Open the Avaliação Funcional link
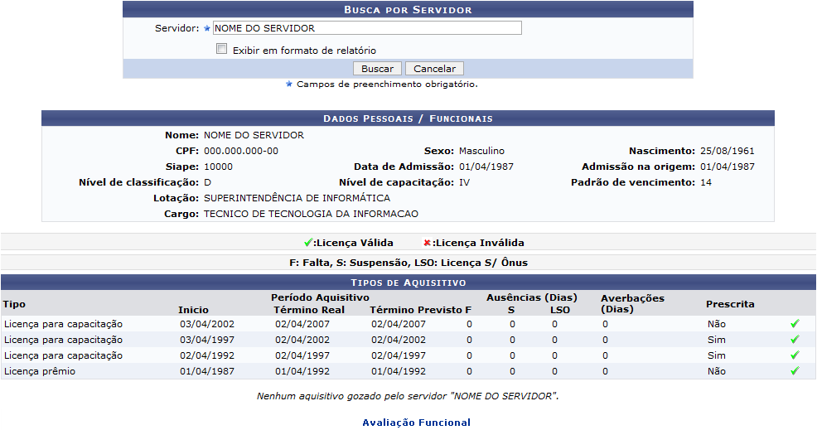Screen dimensions: 817x430 coord(416,423)
